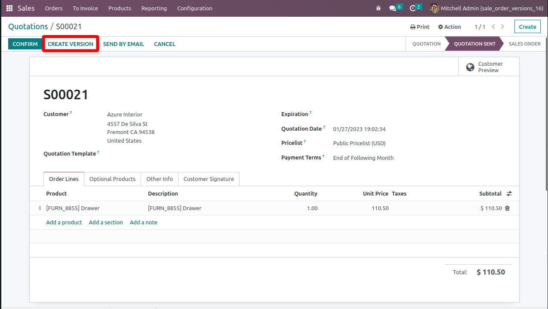Click the Product column header
Screen dimensions: 548x309
tap(56, 194)
